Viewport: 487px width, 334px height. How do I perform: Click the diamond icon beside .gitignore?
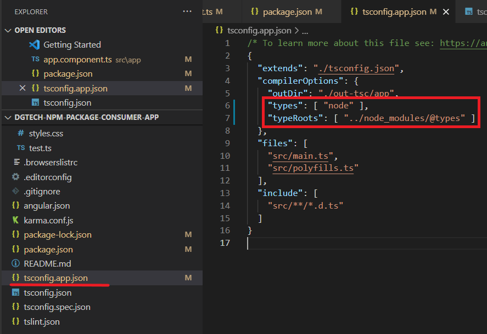click(x=15, y=192)
